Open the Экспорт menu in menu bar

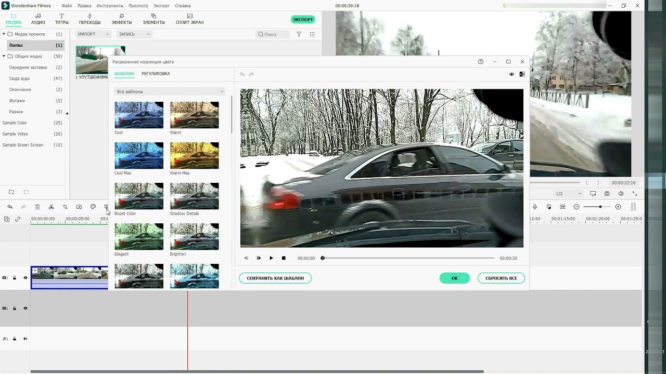click(161, 6)
